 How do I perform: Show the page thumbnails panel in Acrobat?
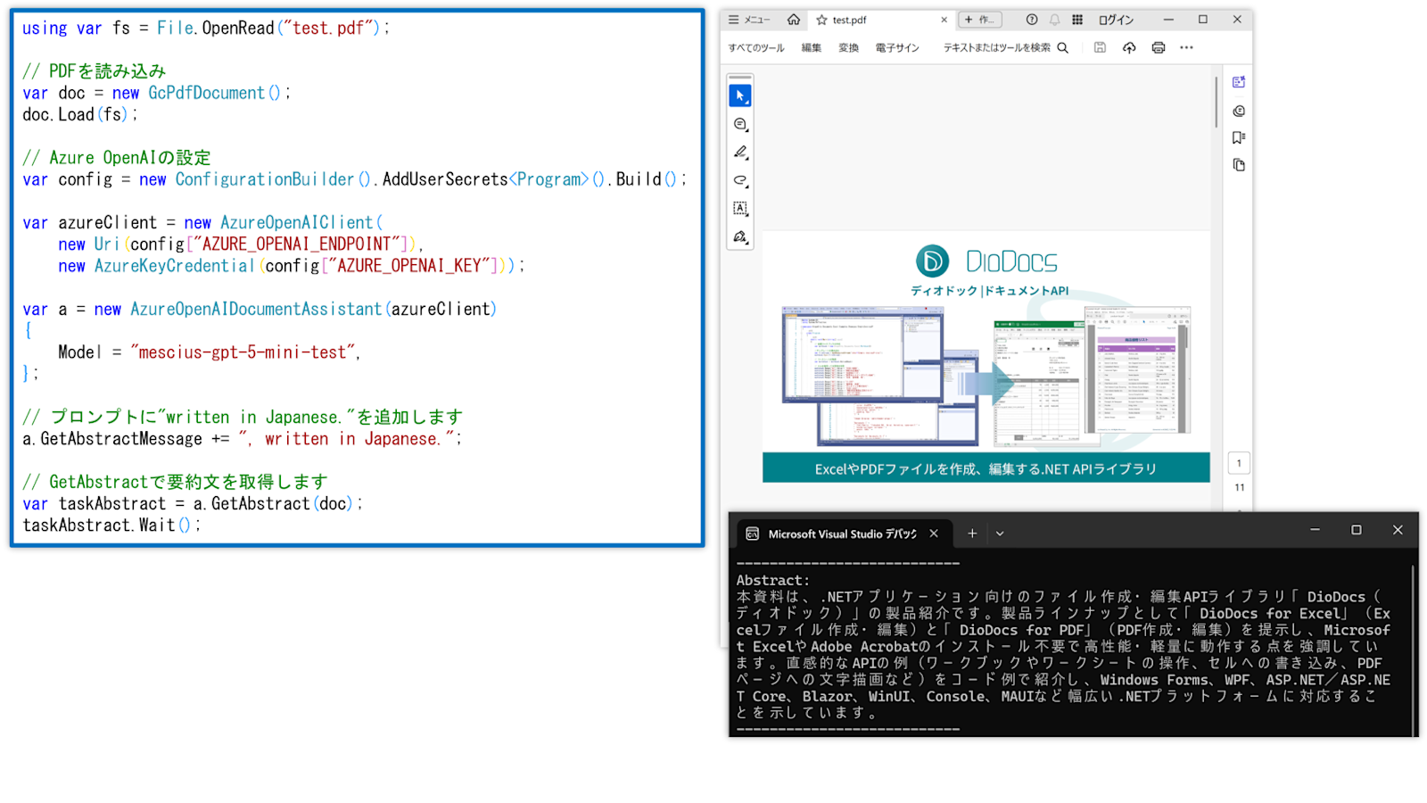click(x=1239, y=165)
